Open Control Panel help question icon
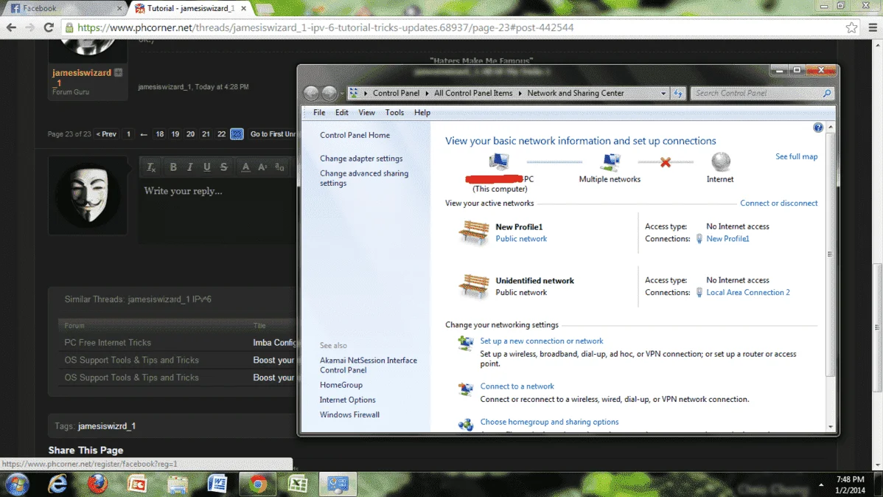Image resolution: width=883 pixels, height=497 pixels. pyautogui.click(x=817, y=128)
